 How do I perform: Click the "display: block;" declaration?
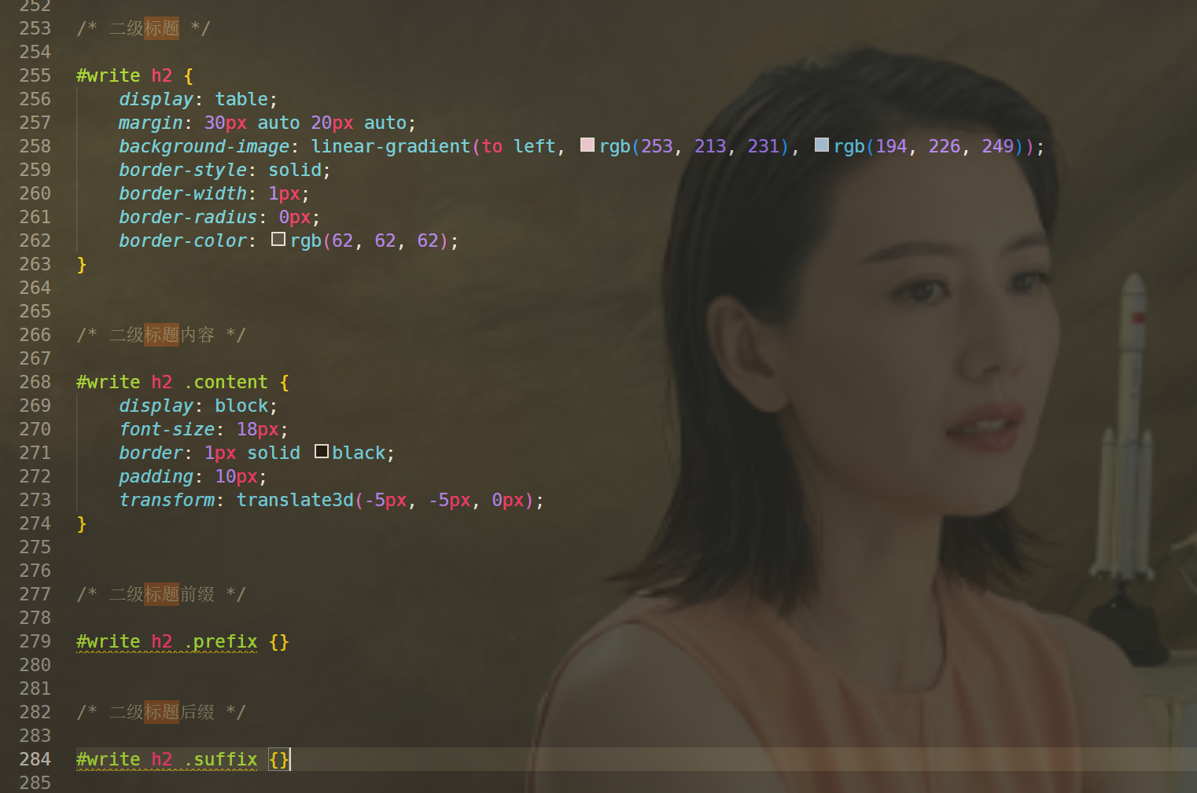click(x=198, y=406)
